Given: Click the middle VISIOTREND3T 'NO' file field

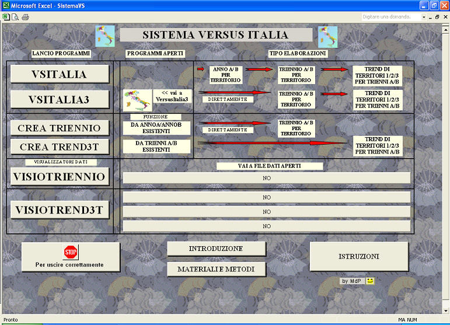Looking at the screenshot, I should point(267,212).
